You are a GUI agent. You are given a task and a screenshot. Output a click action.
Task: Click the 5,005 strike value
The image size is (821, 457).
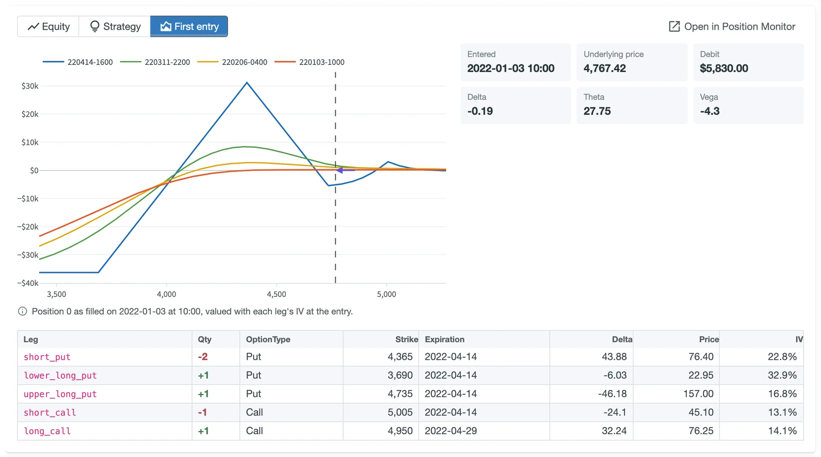click(400, 412)
